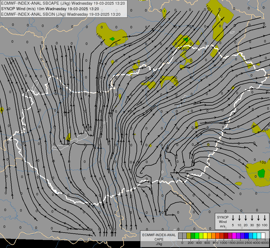Screen dimensions: 270x248
Task: Pick the pure blue swatch left of 2500
Action: pos(247,236)
